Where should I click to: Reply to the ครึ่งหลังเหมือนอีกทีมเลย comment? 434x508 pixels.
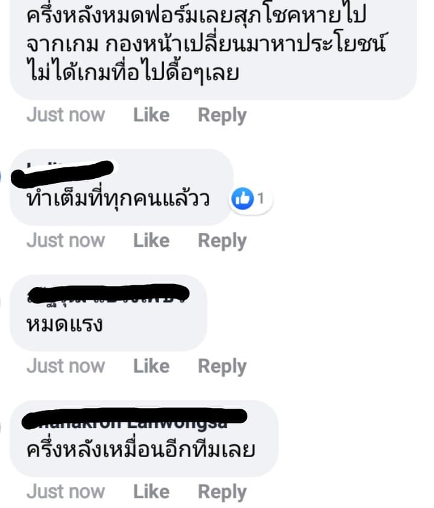click(222, 492)
